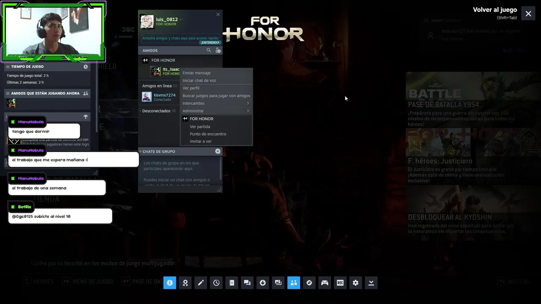541x304 pixels.
Task: Click the Chats de Grupo header
Action: click(180, 151)
